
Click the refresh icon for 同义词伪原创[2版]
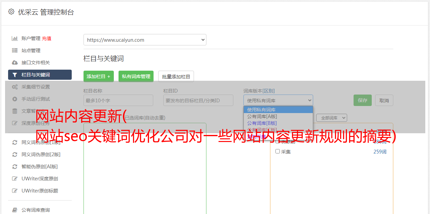(14, 154)
